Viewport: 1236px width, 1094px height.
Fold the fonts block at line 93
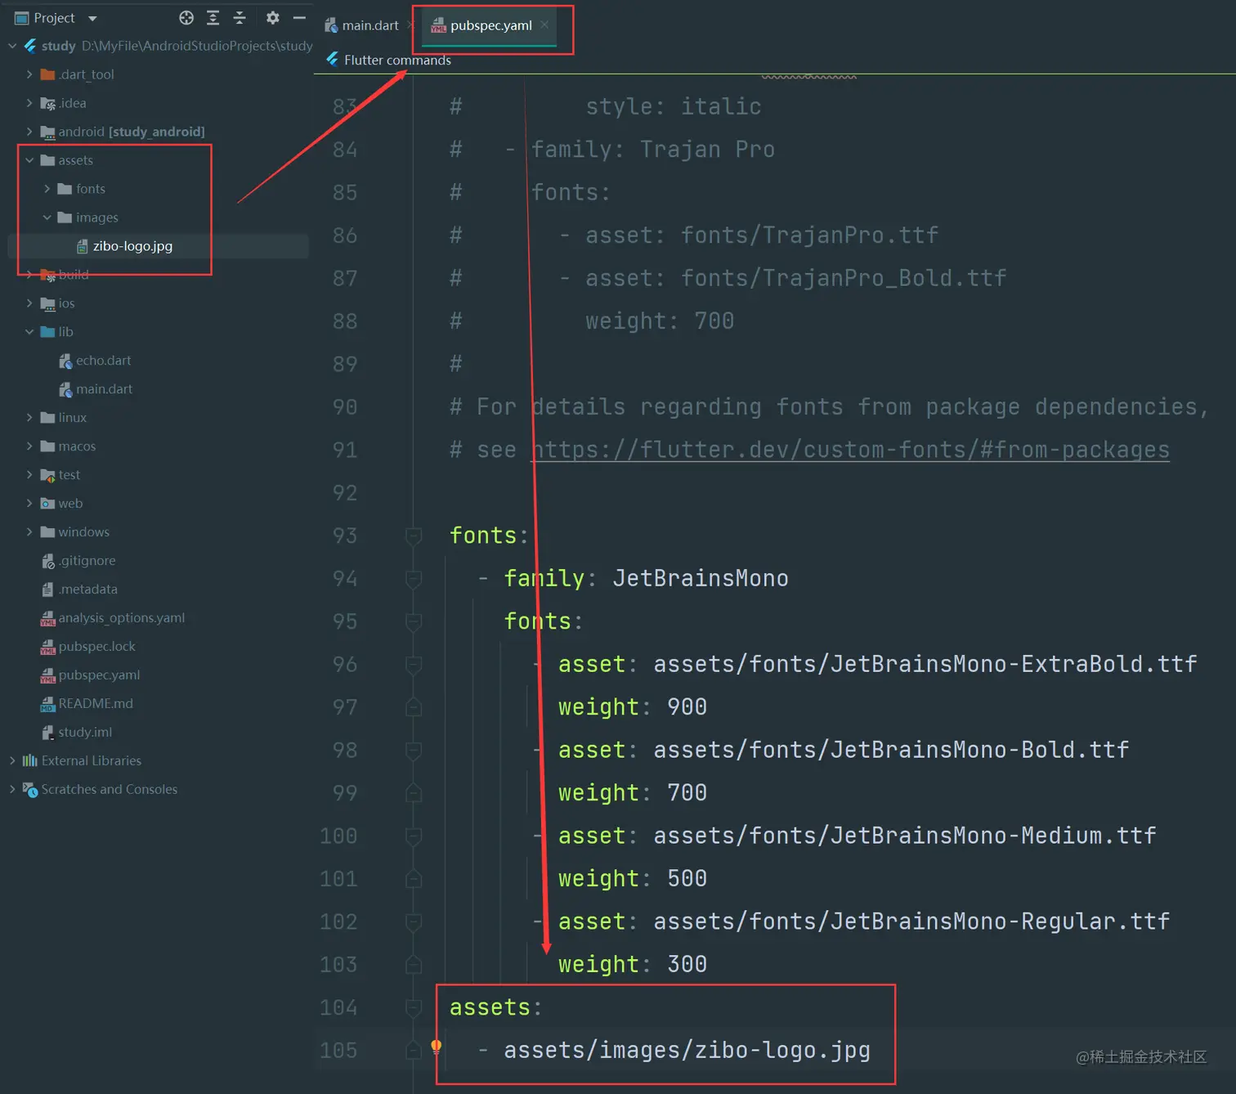click(414, 536)
